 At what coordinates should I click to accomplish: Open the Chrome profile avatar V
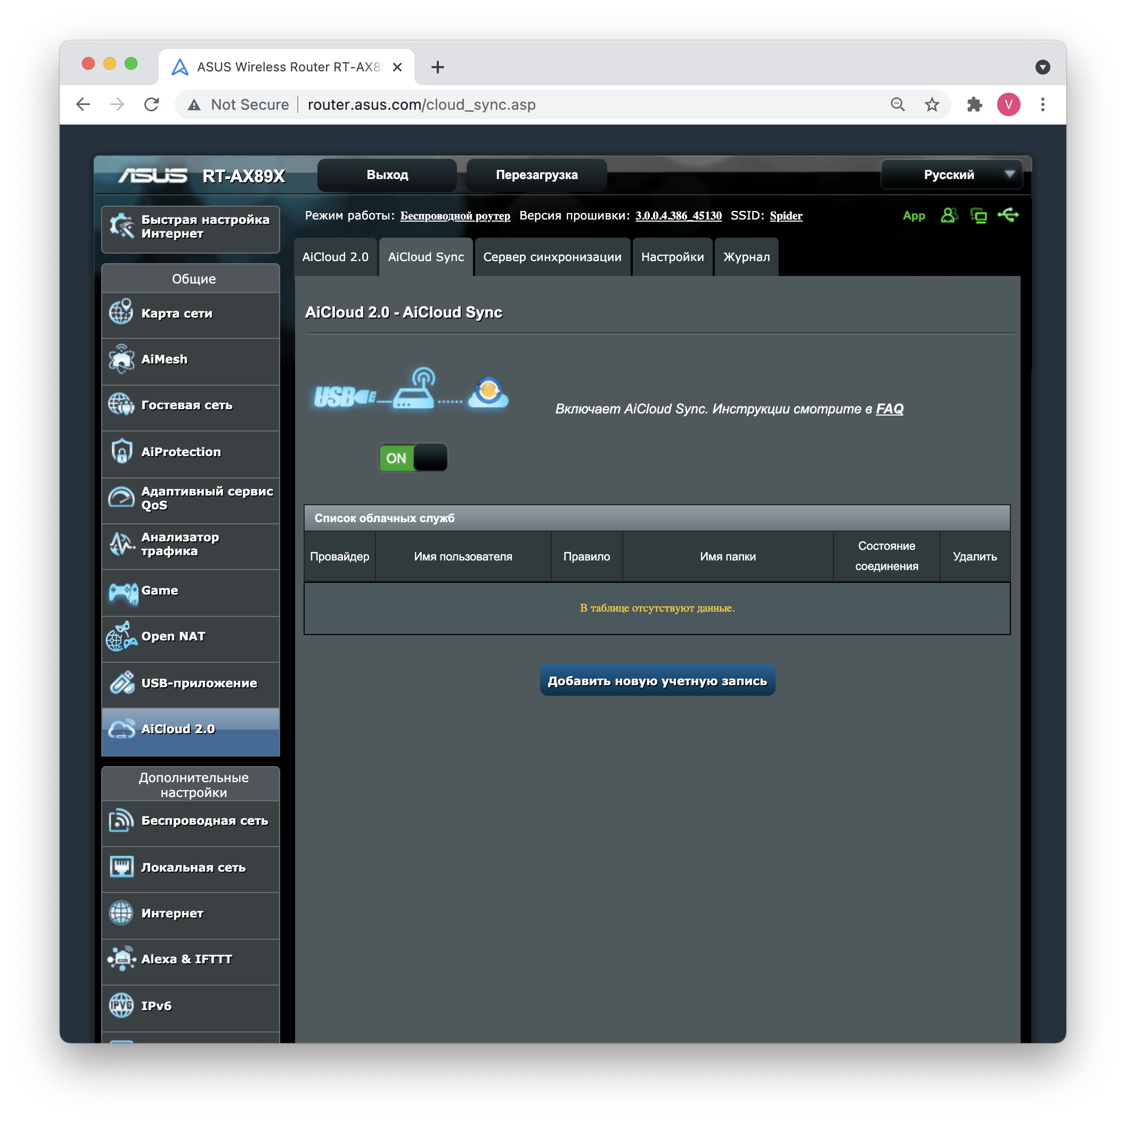pos(1008,104)
